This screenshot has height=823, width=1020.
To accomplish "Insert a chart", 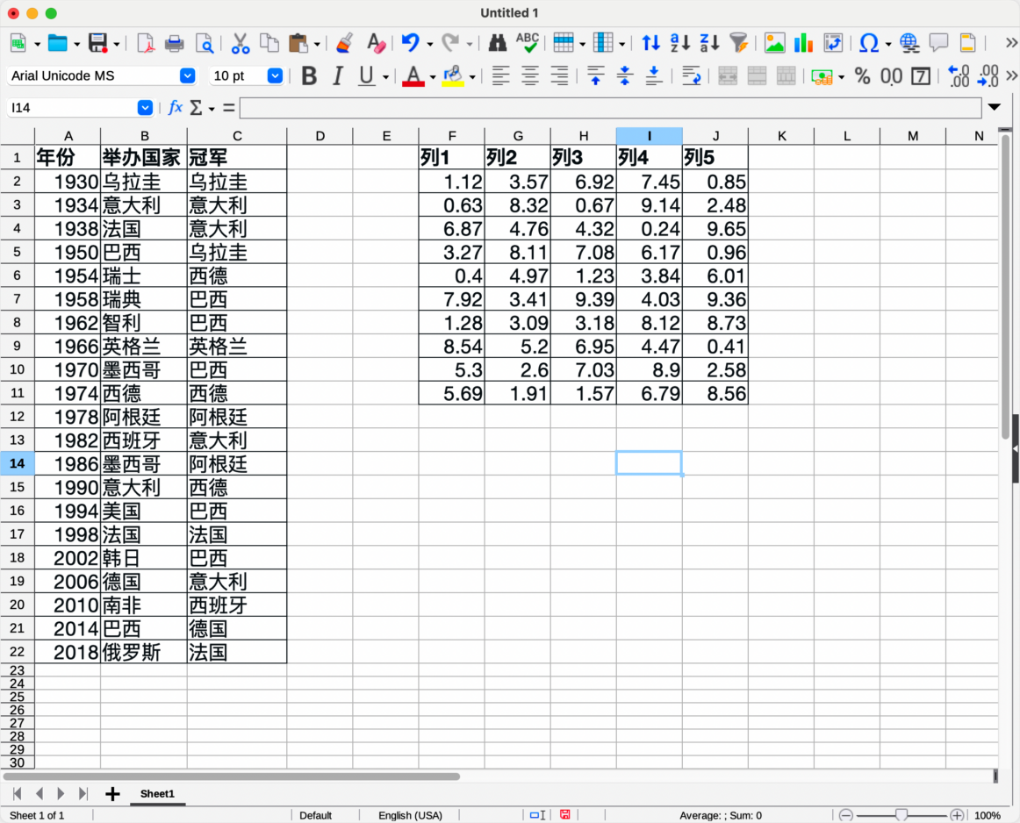I will click(804, 44).
